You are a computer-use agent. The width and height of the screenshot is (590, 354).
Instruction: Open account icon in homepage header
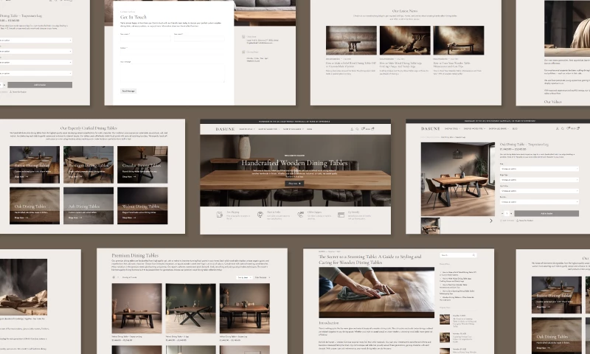click(352, 129)
